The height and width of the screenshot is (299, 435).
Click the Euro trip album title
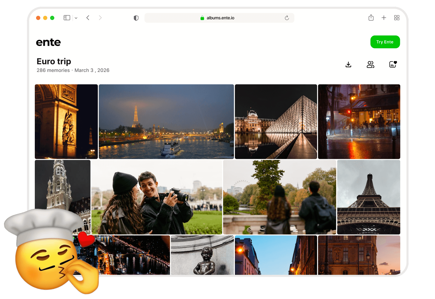54,62
